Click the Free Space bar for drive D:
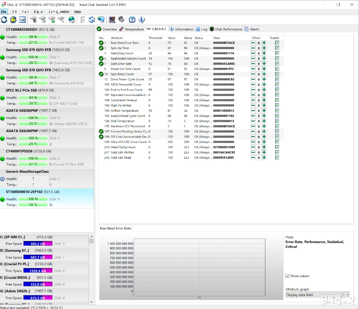The width and height of the screenshot is (359, 309). tap(38, 257)
